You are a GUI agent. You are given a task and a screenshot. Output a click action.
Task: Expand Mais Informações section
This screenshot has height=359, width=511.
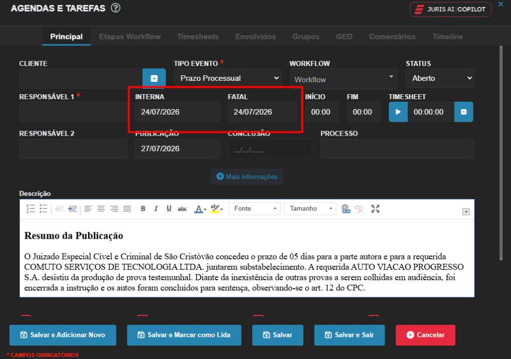coord(247,177)
